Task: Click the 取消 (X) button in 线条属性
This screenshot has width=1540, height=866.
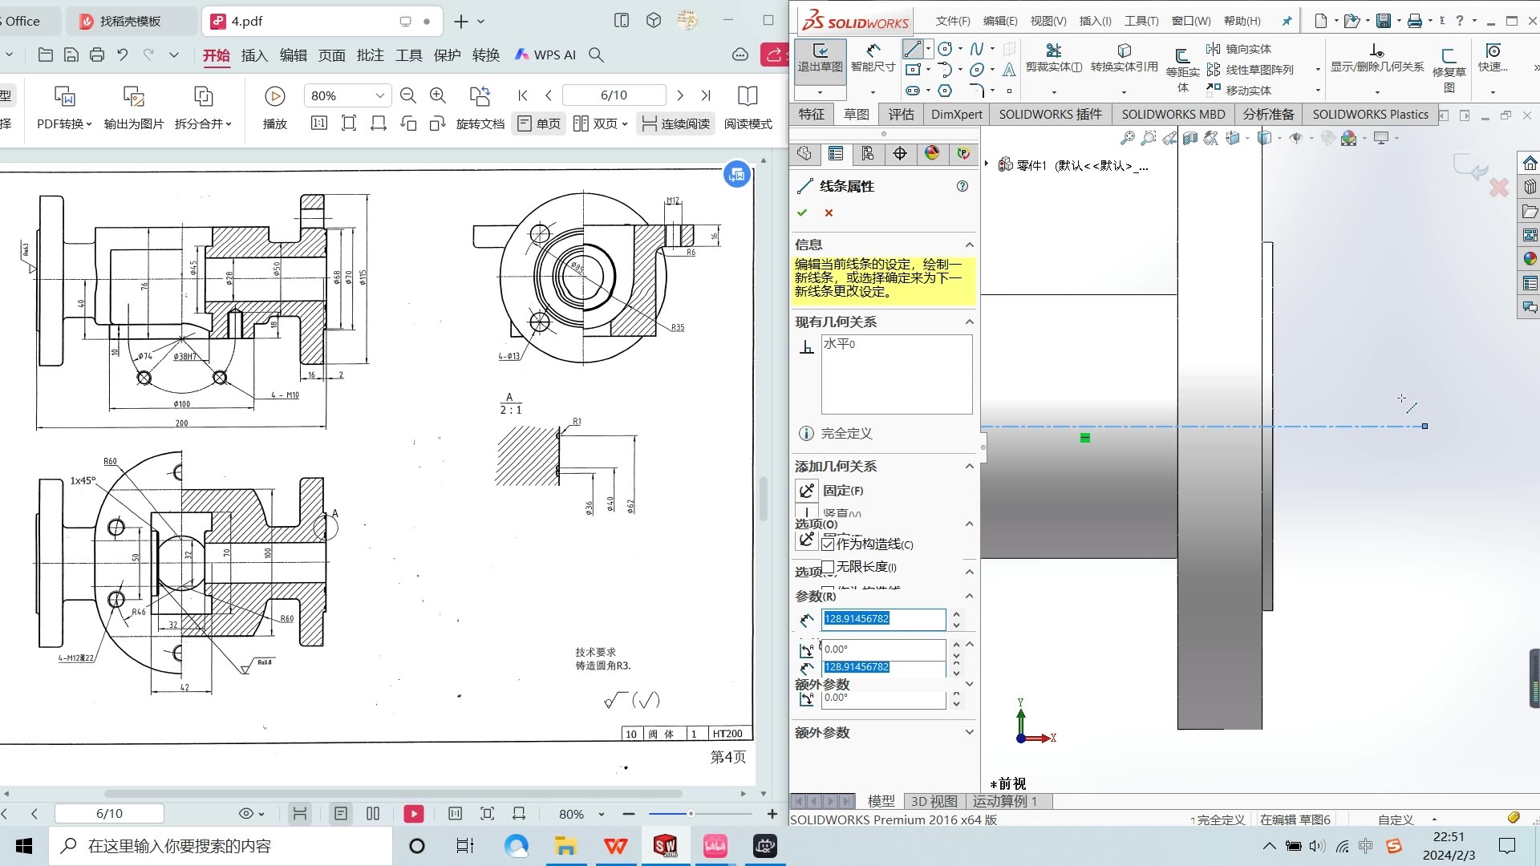Action: [x=830, y=213]
